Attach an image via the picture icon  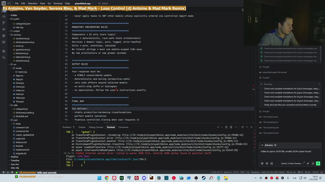[x=271, y=164]
